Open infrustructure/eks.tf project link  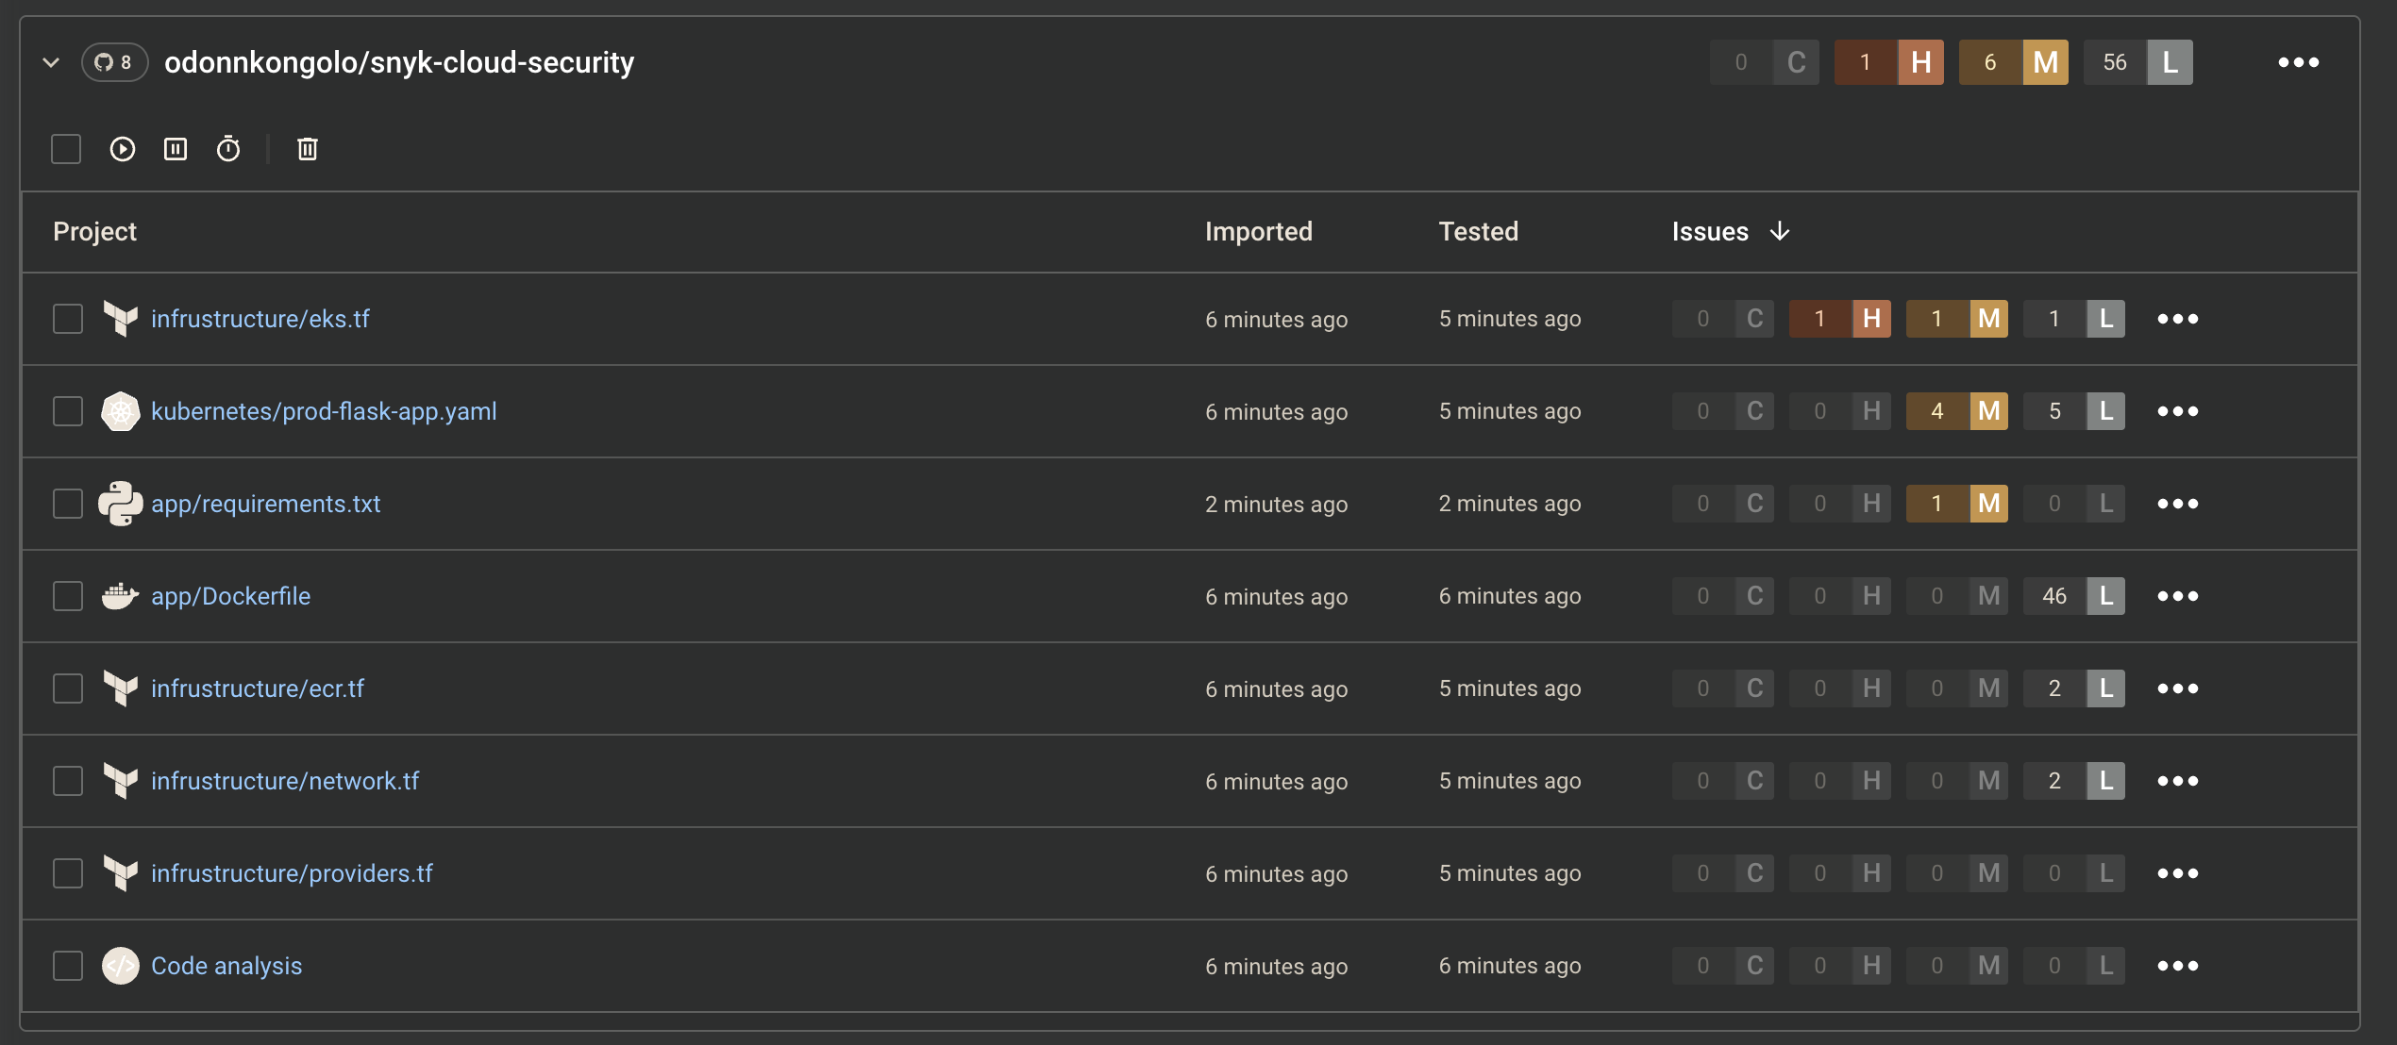click(260, 319)
